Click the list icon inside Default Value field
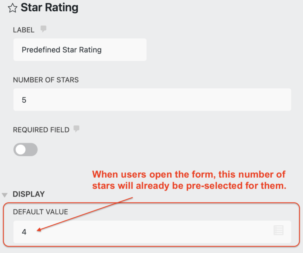Screen dimensions: 303x253 pos(279,230)
